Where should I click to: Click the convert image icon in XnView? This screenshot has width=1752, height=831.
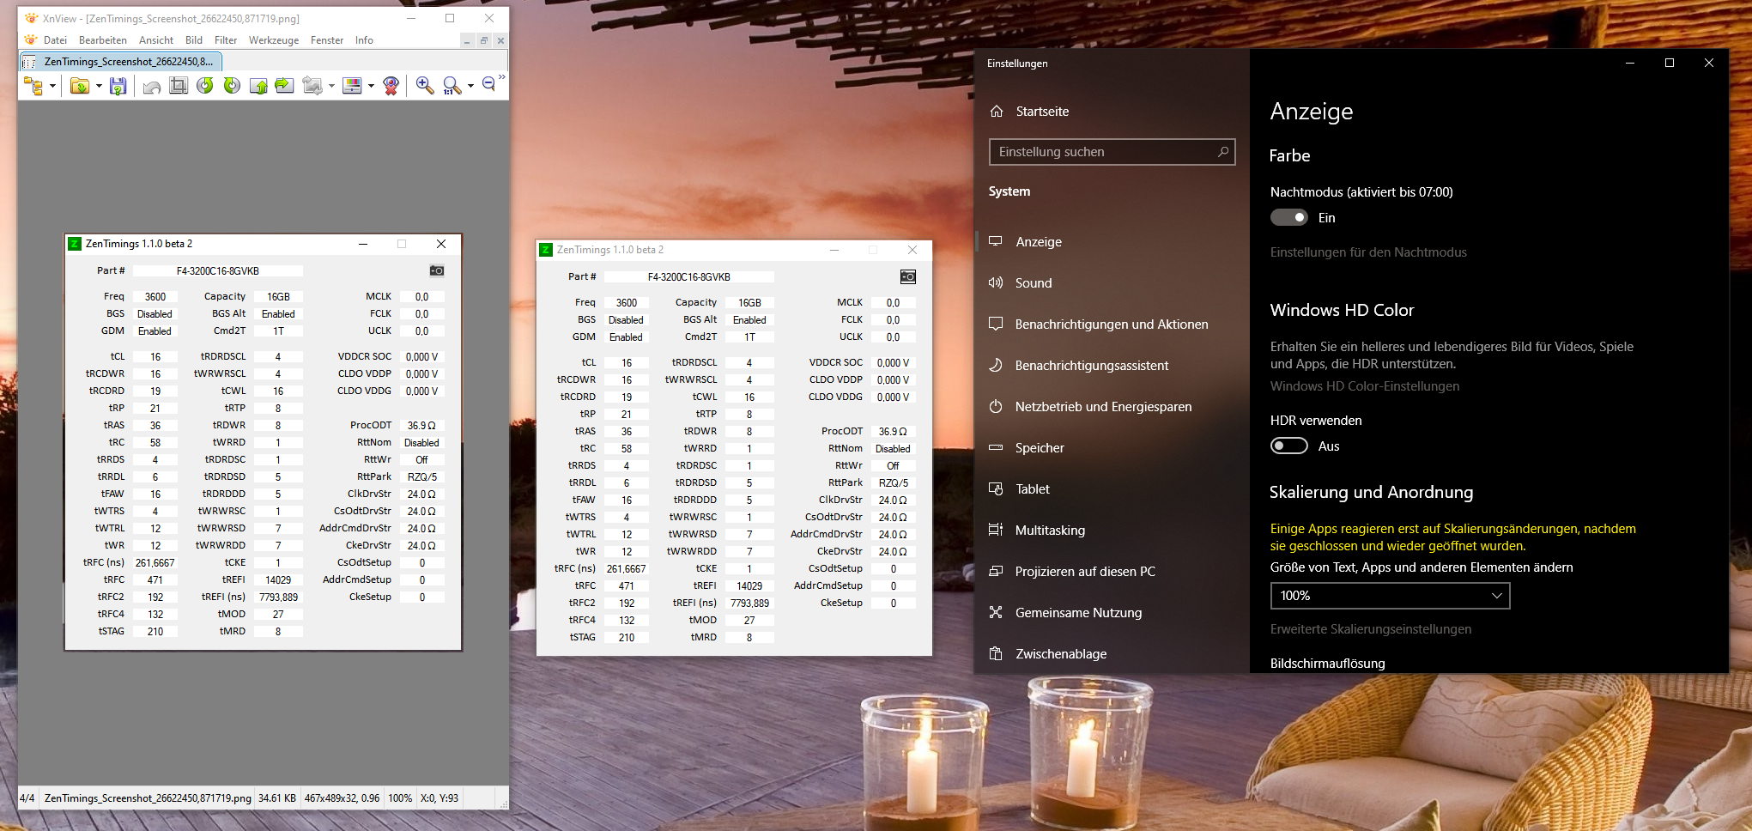[312, 86]
